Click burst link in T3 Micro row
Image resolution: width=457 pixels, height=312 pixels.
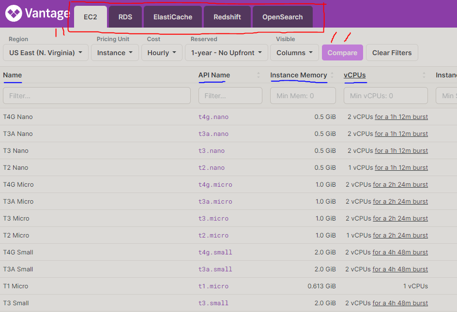400,218
